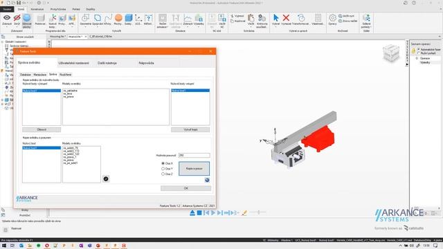The height and width of the screenshot is (249, 443).
Task: Click the UCS coordinate system icon
Action: pos(138,18)
